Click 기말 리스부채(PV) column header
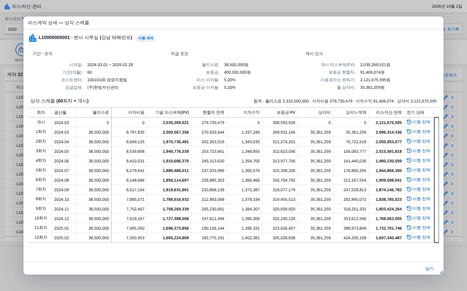 click(169, 113)
